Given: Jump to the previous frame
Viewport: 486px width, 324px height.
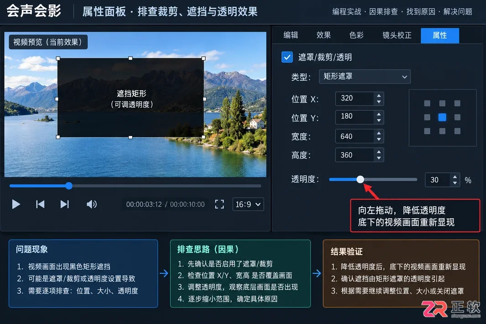Looking at the screenshot, I should (40, 204).
